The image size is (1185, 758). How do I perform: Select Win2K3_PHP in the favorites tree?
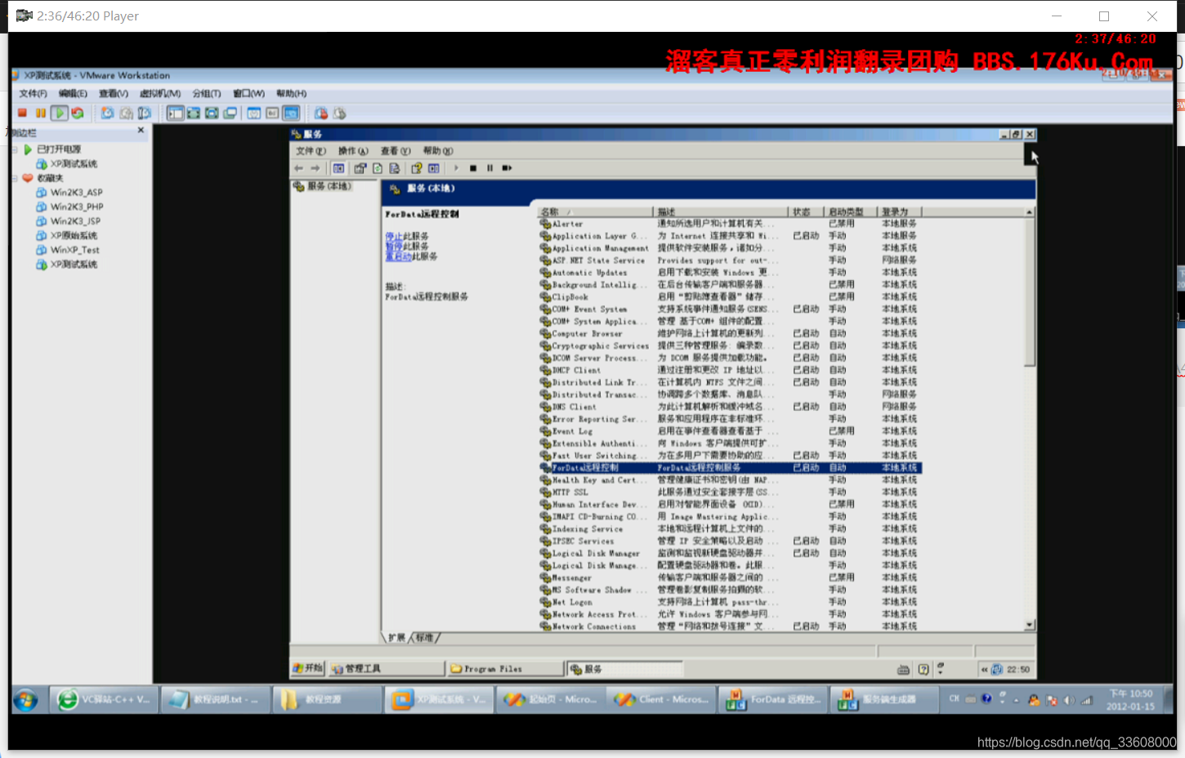[69, 207]
